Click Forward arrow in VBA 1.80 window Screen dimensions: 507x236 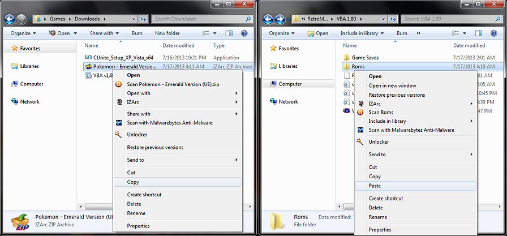(x=280, y=19)
